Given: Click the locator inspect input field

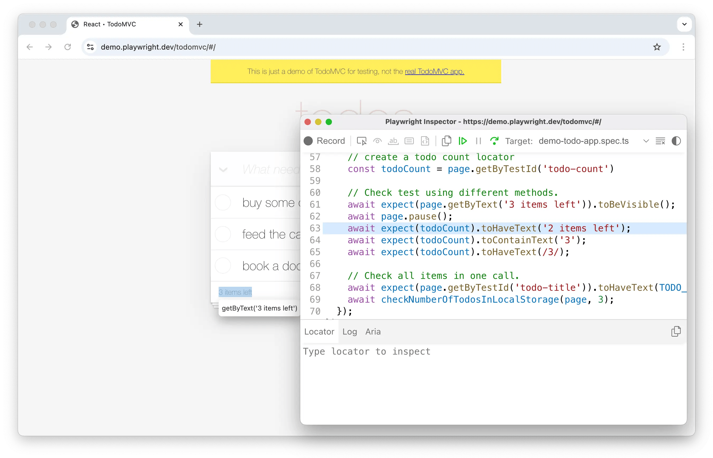Looking at the screenshot, I should tap(417, 351).
